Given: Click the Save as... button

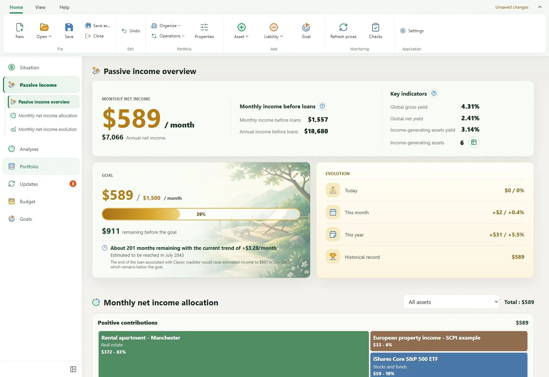Looking at the screenshot, I should (x=98, y=26).
